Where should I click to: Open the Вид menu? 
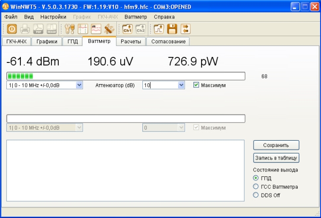point(29,17)
